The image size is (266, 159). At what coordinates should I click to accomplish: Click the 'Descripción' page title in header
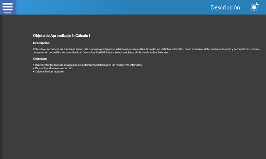click(x=225, y=7)
